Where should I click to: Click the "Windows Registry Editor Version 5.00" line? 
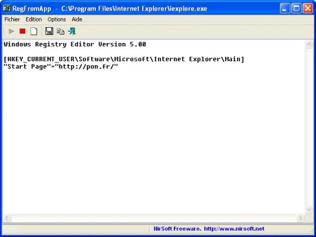[75, 44]
